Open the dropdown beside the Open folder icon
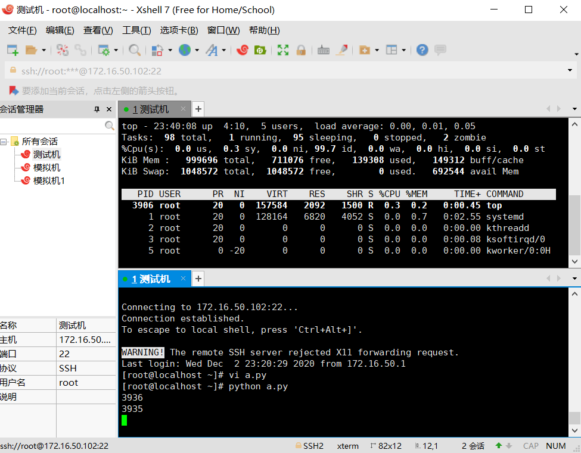581x453 pixels. (44, 50)
